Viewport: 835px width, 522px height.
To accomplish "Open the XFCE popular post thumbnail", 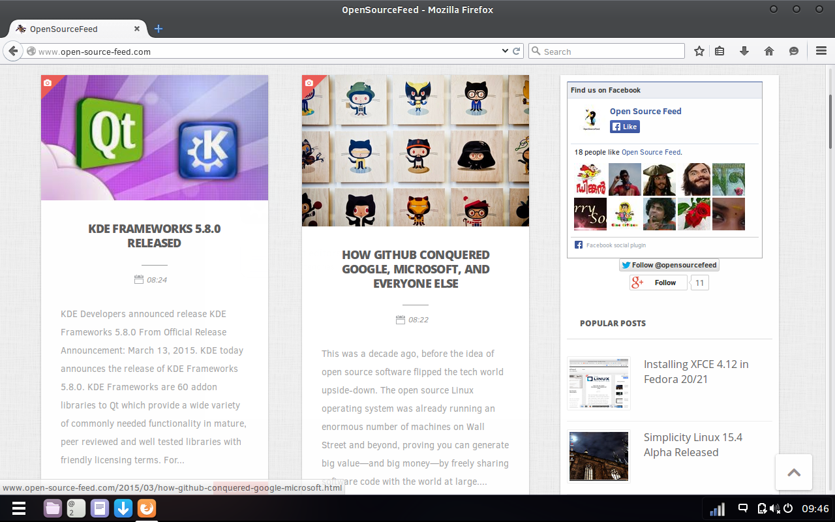I will pos(599,383).
